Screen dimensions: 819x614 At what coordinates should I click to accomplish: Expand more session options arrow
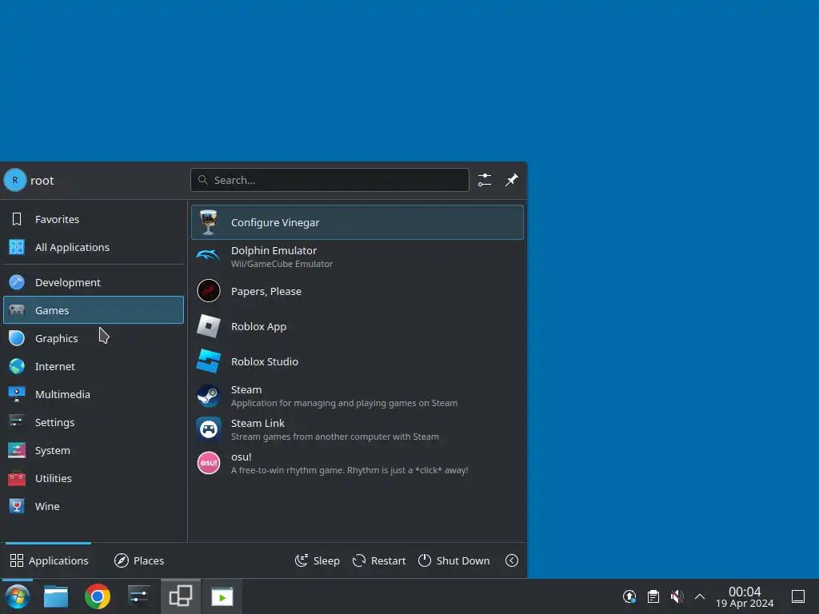(512, 560)
